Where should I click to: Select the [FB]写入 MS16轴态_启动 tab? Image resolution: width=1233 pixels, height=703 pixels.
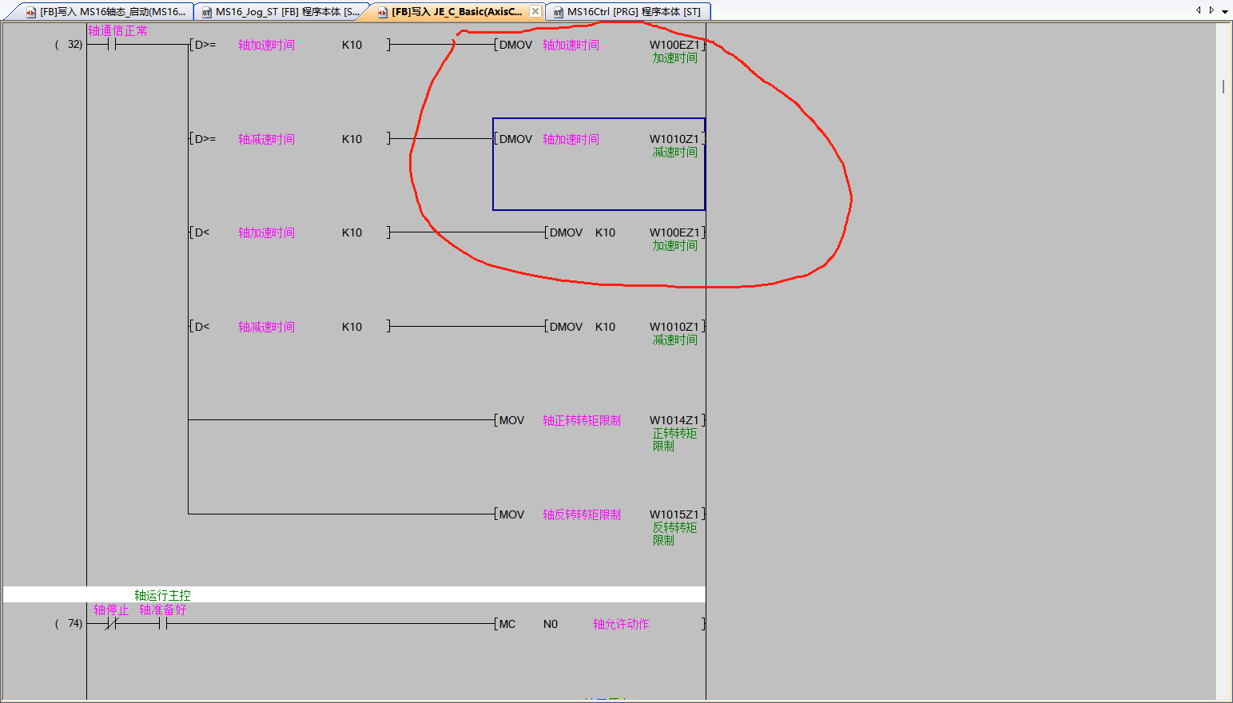coord(107,12)
